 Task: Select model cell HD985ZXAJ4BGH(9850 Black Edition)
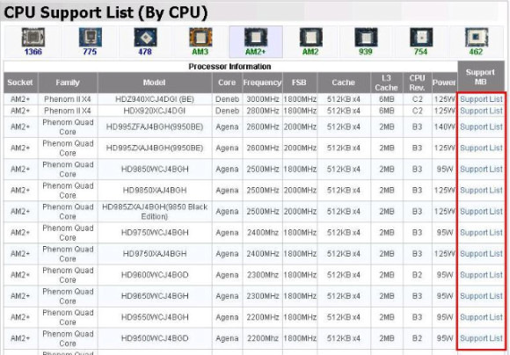point(155,211)
